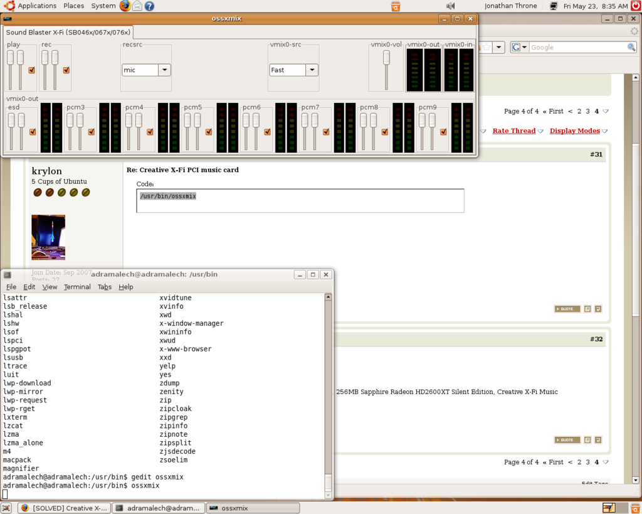Open the terminal Edit menu
Image resolution: width=642 pixels, height=514 pixels.
29,287
